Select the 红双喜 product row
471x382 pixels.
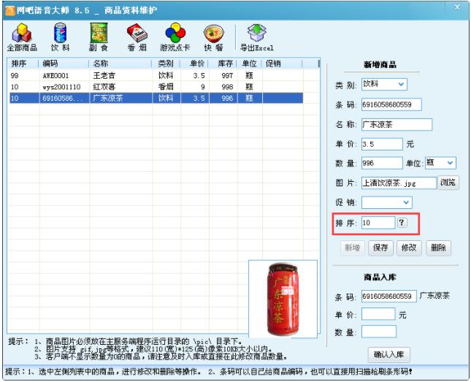(x=156, y=87)
